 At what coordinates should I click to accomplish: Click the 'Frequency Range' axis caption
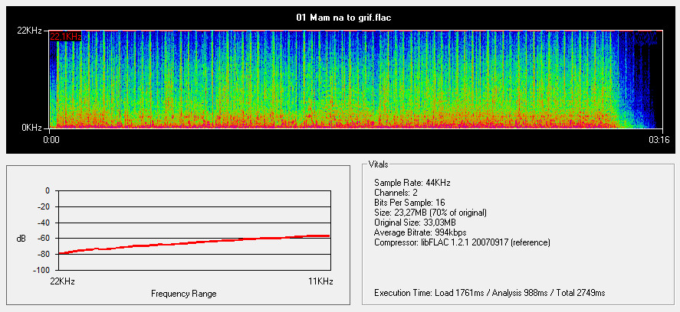183,294
